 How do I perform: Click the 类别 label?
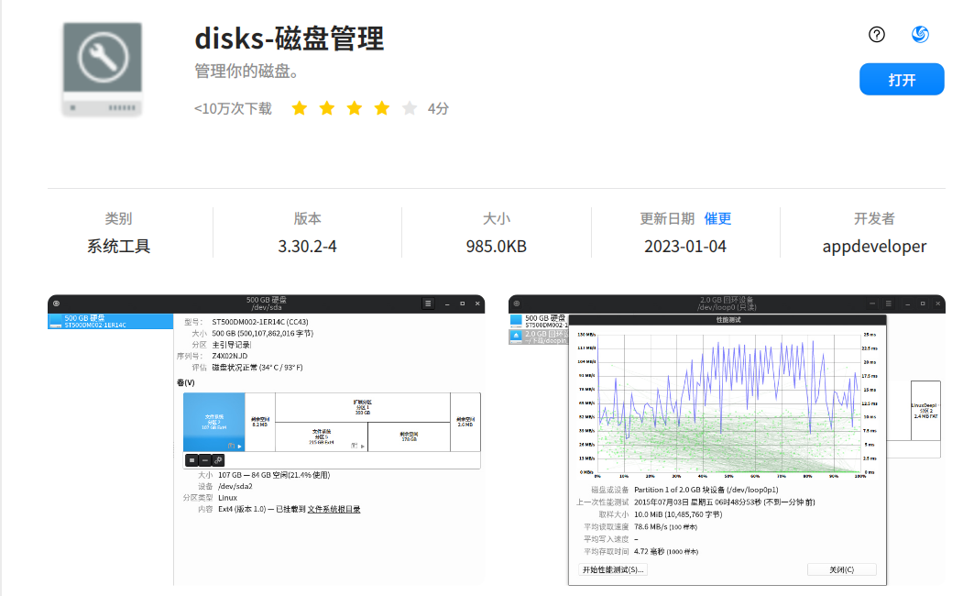(x=118, y=219)
